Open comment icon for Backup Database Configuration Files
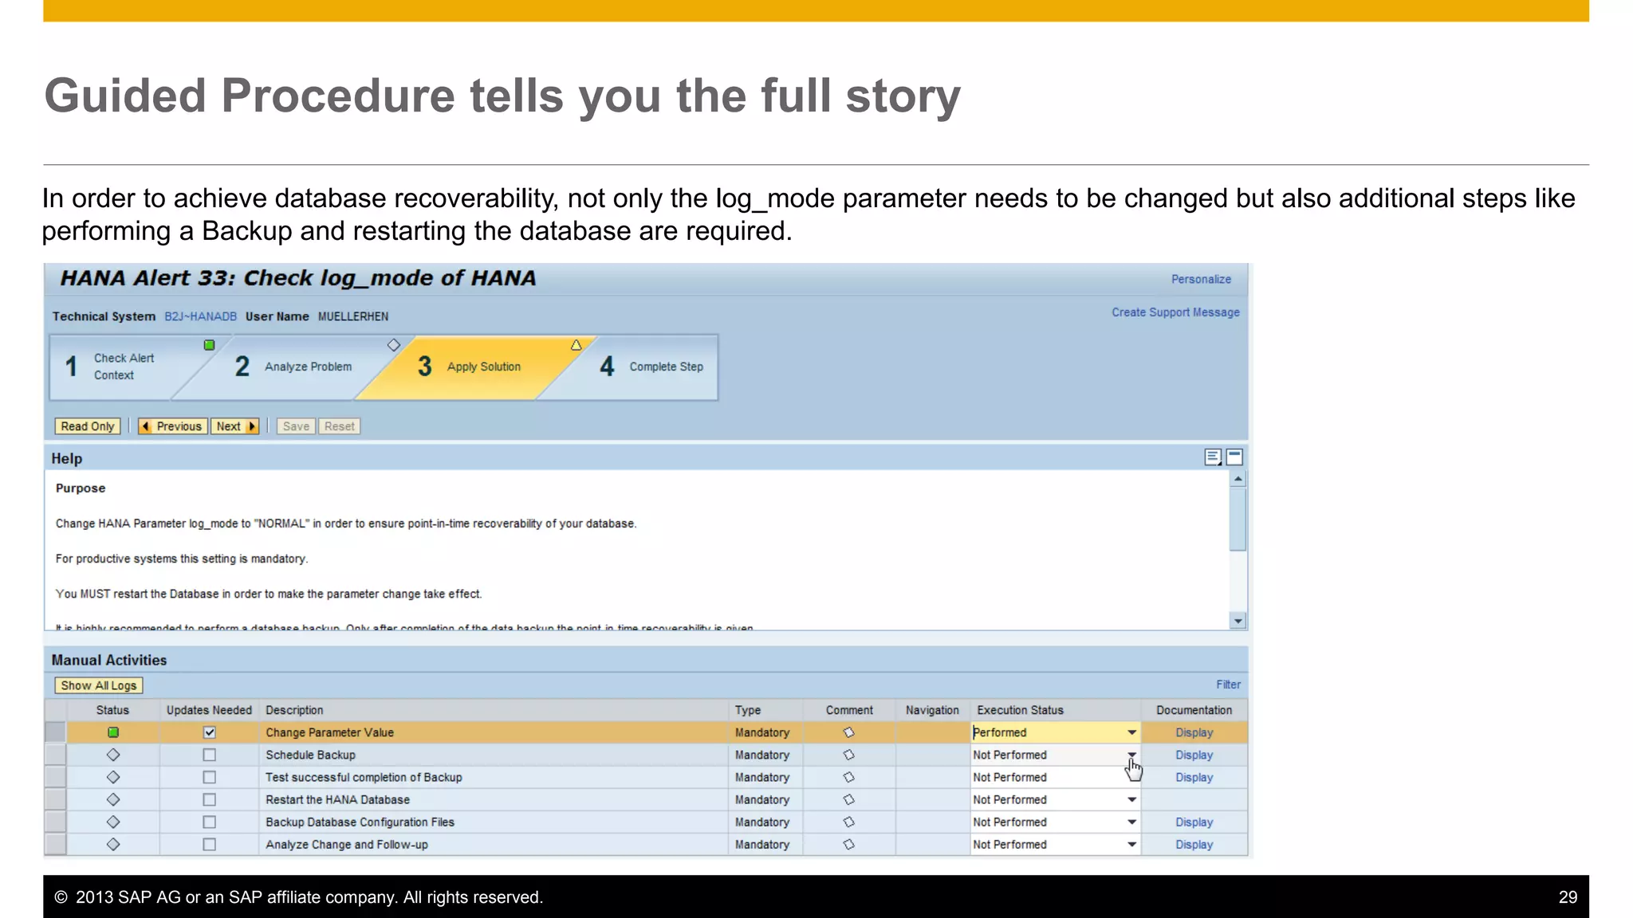The image size is (1633, 918). [849, 822]
